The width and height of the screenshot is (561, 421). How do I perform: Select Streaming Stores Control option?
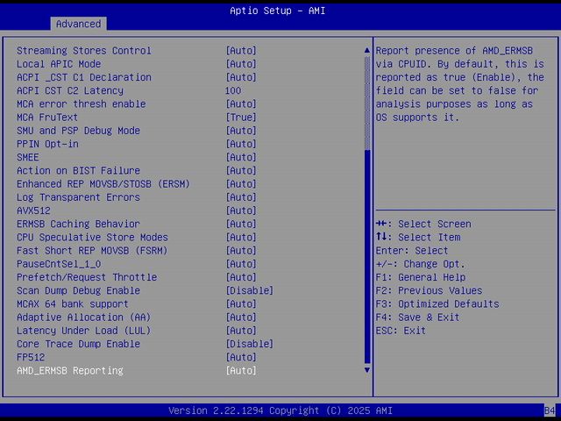point(84,51)
